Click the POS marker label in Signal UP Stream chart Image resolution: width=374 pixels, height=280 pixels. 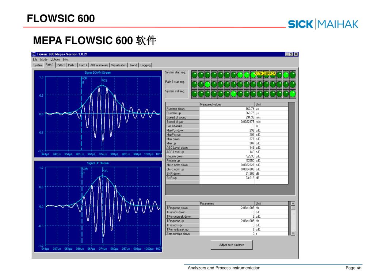coord(105,171)
